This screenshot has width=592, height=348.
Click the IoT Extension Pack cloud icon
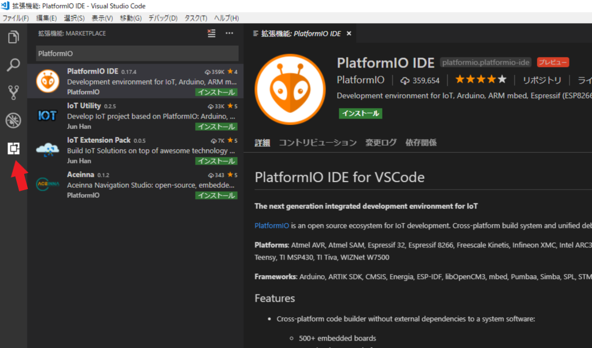[x=47, y=149]
